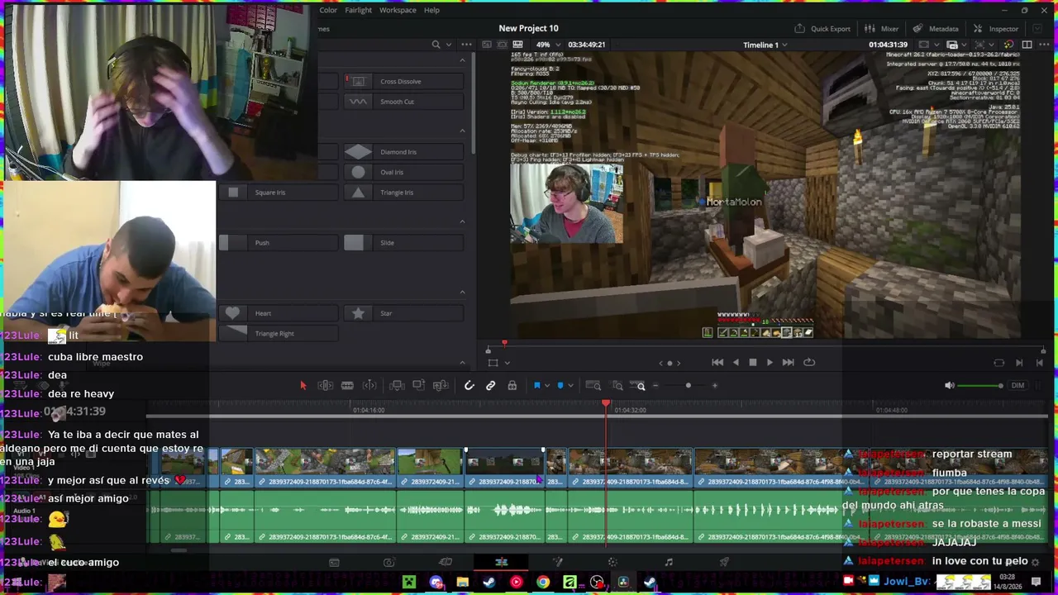Open the Color menu
1058x595 pixels.
[328, 10]
